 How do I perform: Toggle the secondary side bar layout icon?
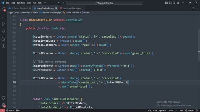174,3
